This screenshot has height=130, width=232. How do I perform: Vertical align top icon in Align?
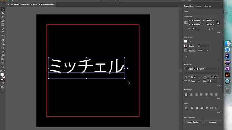tap(207, 108)
